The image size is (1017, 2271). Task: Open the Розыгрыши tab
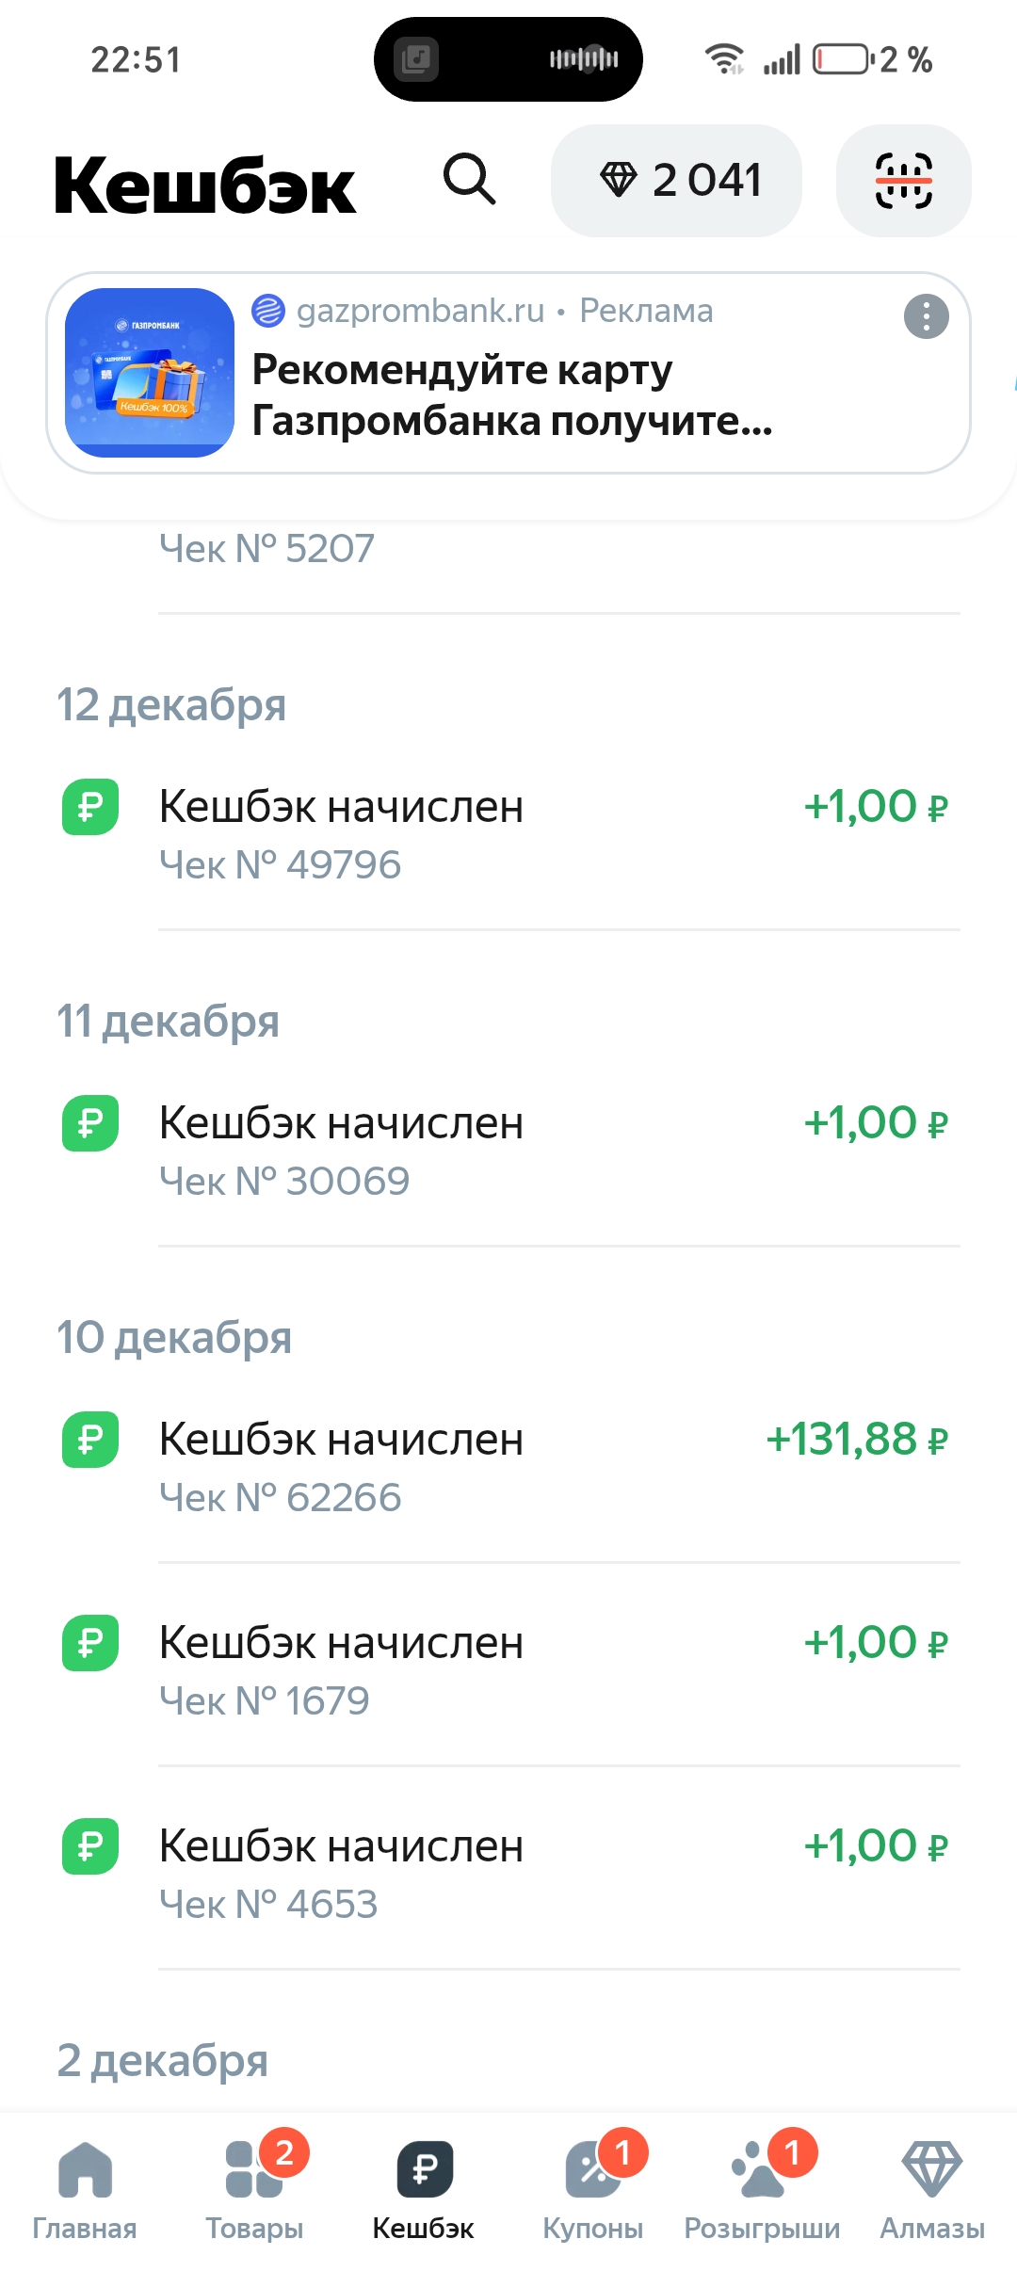pyautogui.click(x=762, y=2188)
